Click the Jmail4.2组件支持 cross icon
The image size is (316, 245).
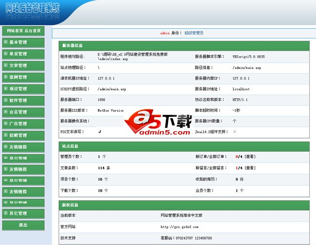[235, 131]
